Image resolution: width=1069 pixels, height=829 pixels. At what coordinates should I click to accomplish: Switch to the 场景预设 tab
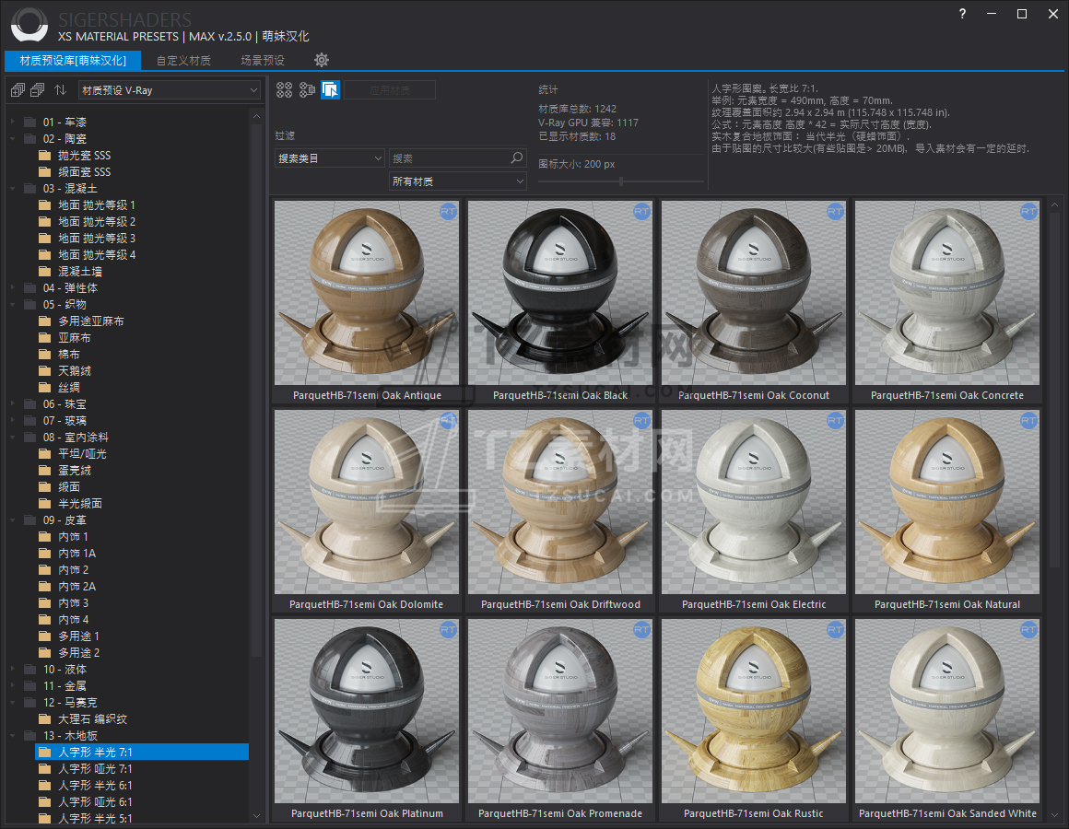[x=263, y=61]
